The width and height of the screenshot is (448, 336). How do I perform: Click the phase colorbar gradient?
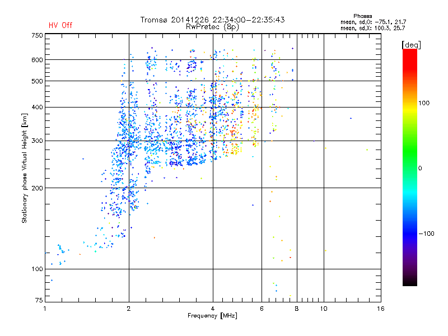410,167
